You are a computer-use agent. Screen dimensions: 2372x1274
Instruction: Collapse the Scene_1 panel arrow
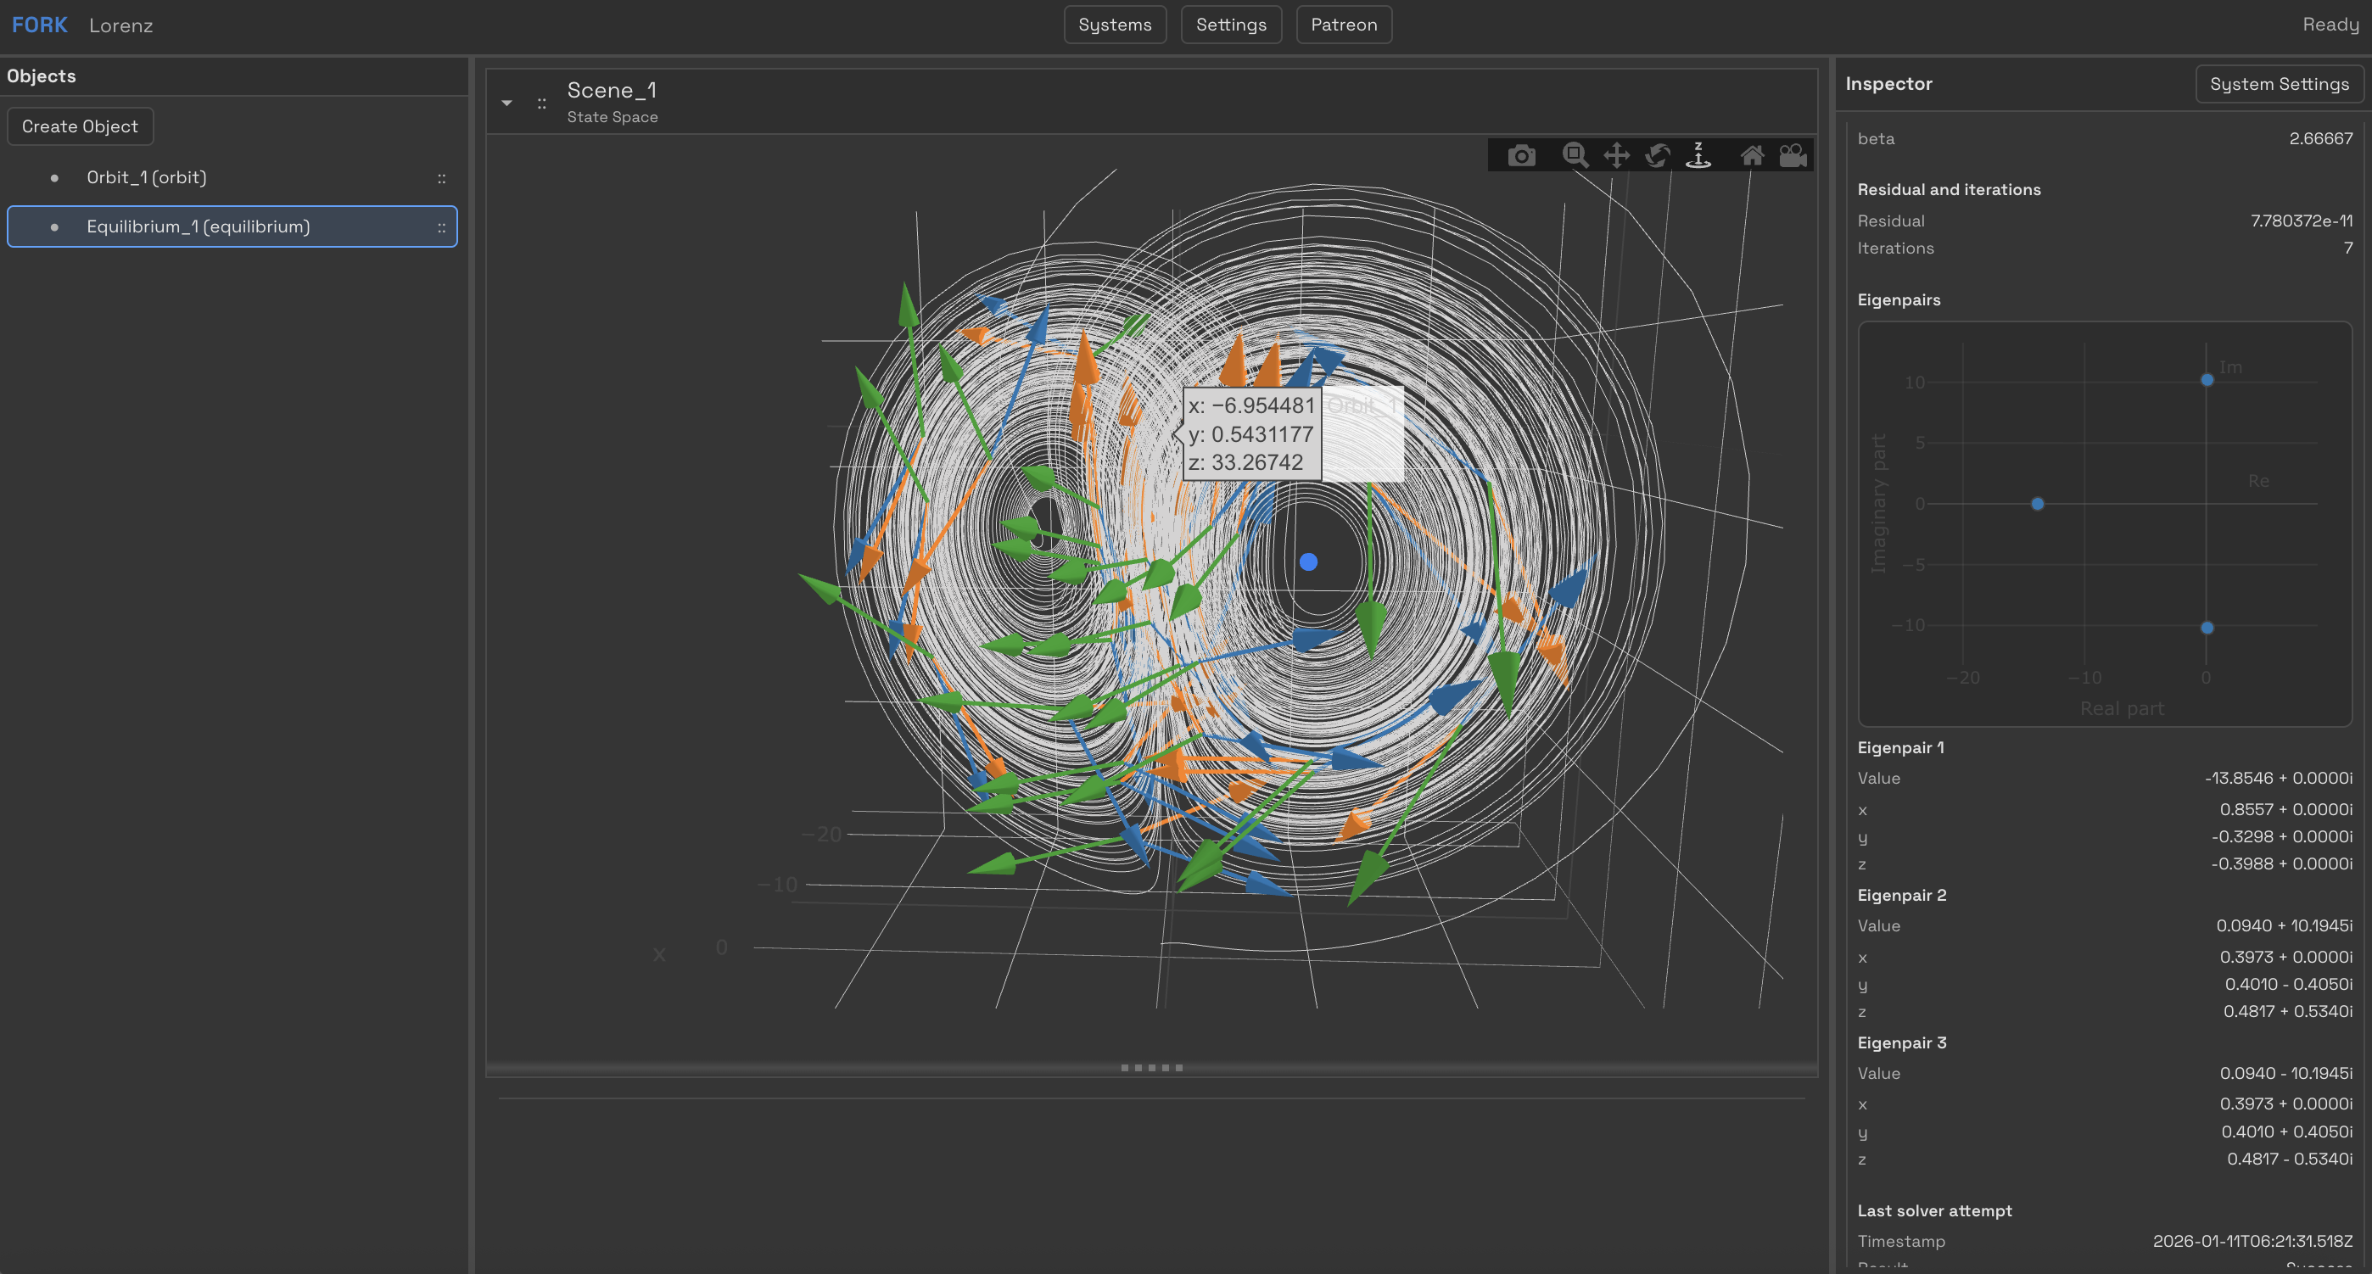[506, 103]
